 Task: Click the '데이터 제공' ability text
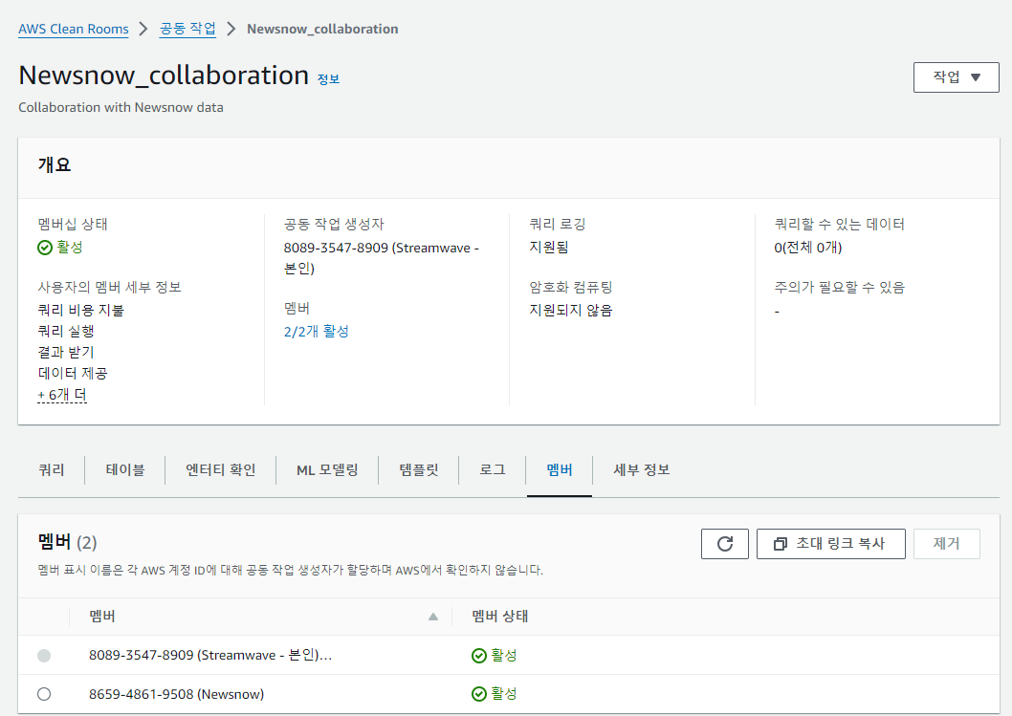tap(73, 374)
